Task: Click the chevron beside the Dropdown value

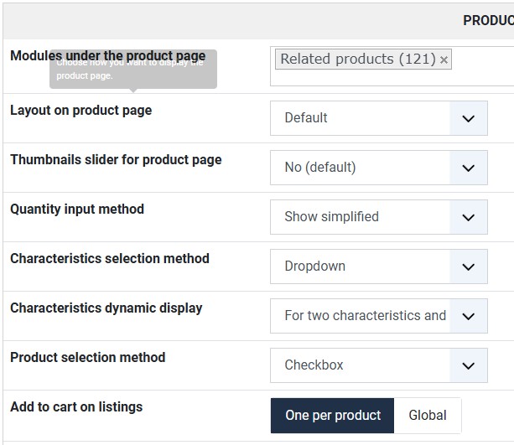Action: pos(468,266)
